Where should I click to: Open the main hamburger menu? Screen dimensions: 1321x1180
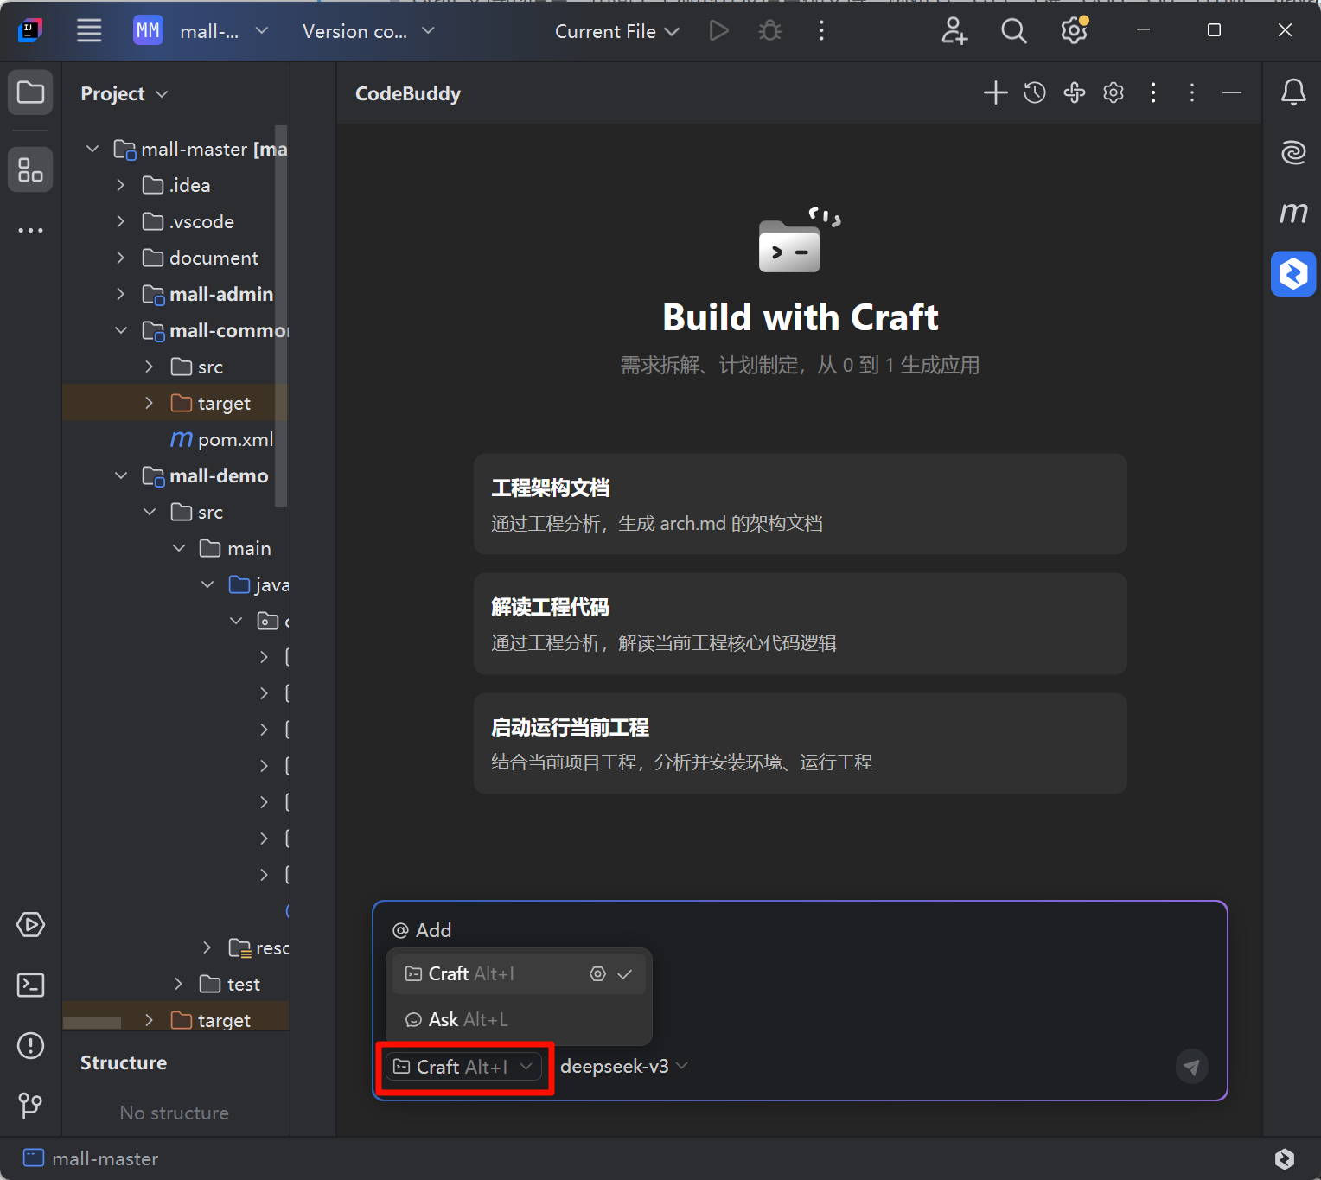(89, 31)
